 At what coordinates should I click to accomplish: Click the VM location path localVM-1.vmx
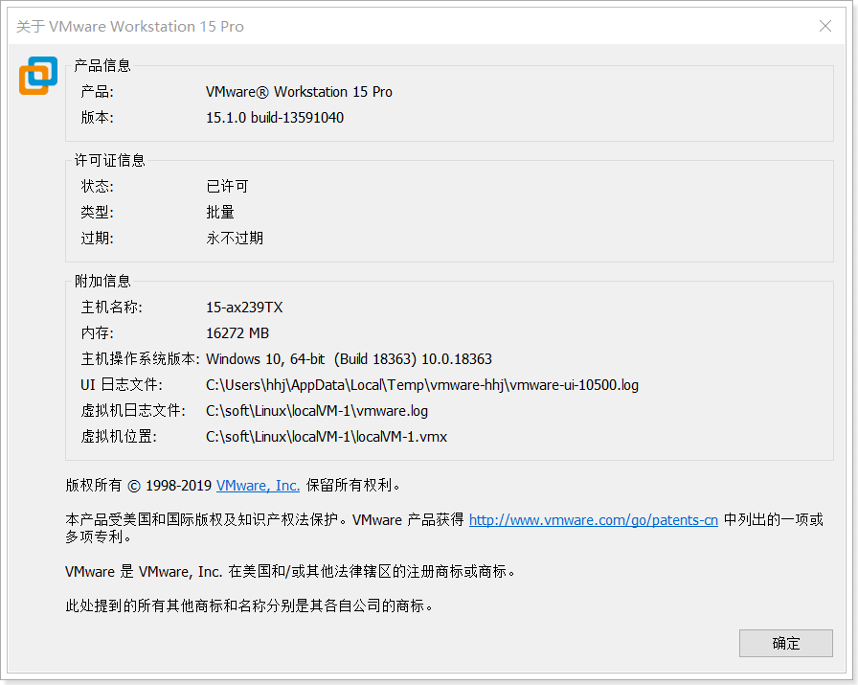tap(327, 437)
